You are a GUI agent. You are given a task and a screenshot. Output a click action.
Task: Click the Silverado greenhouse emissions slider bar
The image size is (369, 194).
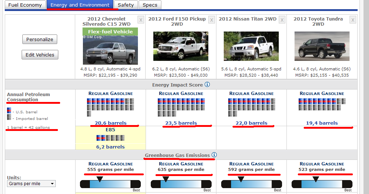tap(110, 184)
